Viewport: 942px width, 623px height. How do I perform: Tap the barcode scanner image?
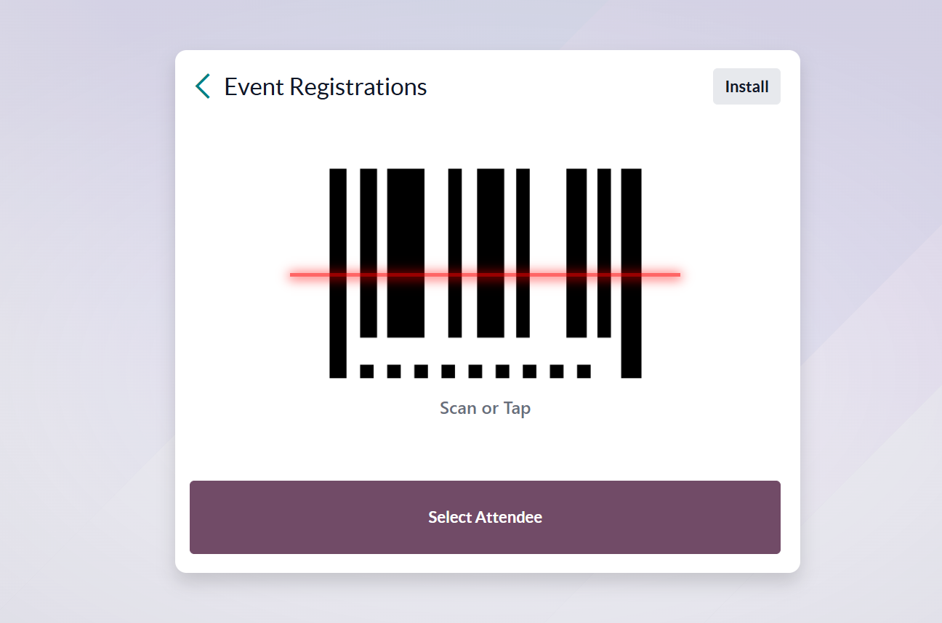click(x=485, y=218)
